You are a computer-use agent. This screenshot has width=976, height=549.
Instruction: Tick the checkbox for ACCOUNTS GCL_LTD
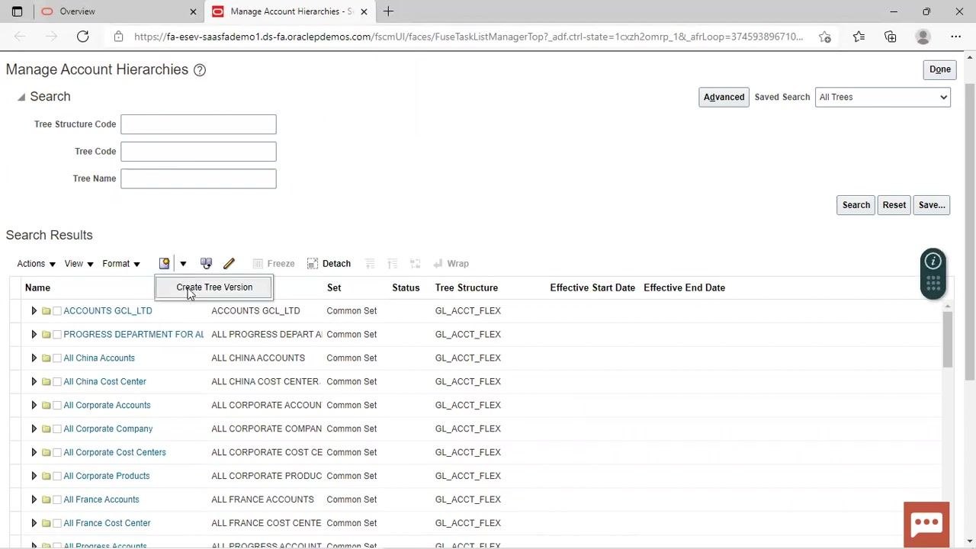point(57,311)
